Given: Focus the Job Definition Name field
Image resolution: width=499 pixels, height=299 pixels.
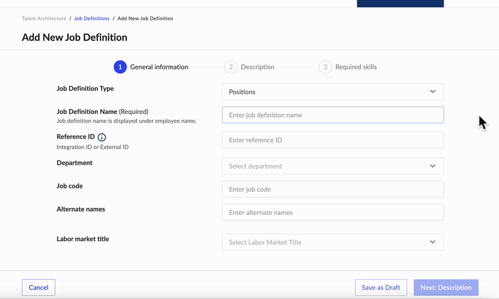Looking at the screenshot, I should click(x=333, y=115).
